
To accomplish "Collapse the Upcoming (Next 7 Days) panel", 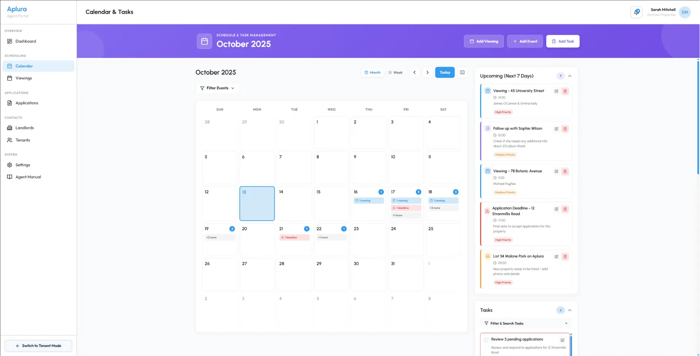I will click(x=570, y=76).
